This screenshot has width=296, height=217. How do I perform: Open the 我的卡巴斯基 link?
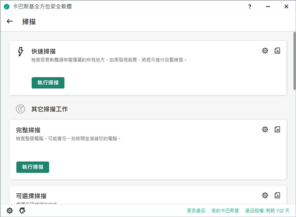pos(225,211)
